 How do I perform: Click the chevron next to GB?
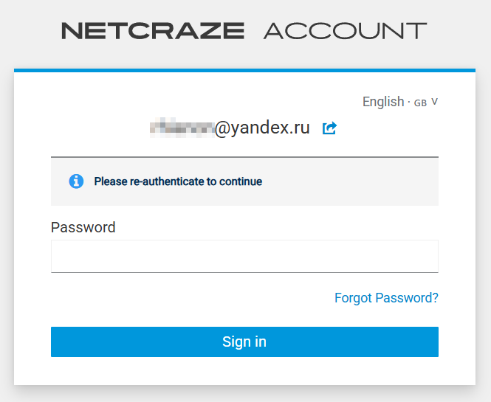tap(434, 102)
